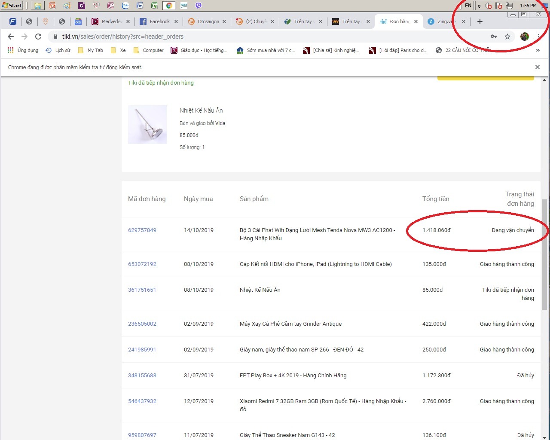Click the Windows Start button

pos(12,6)
